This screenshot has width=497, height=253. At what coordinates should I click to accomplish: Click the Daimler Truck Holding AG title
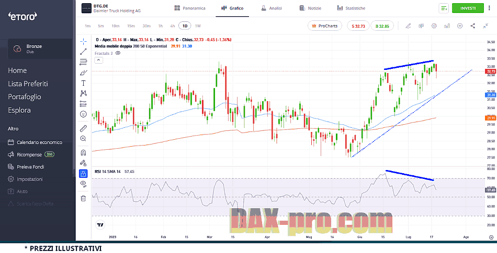coord(117,11)
